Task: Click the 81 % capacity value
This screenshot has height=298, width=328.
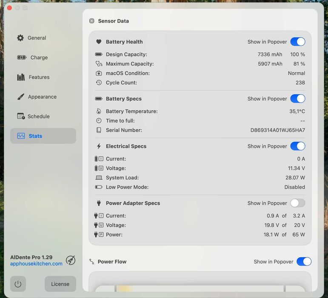Action: 299,64
